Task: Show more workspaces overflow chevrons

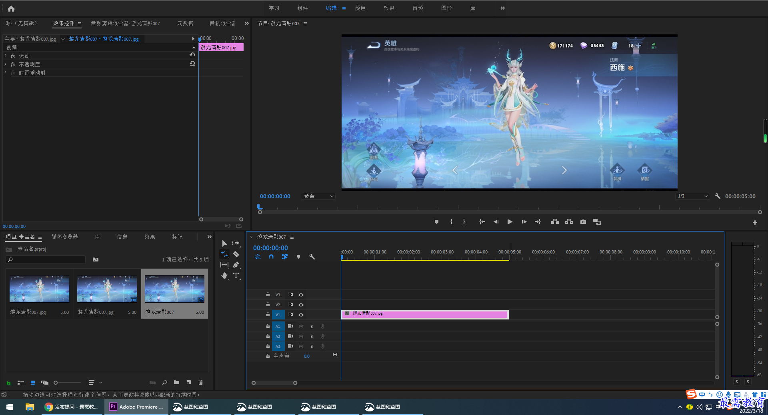Action: (x=503, y=8)
